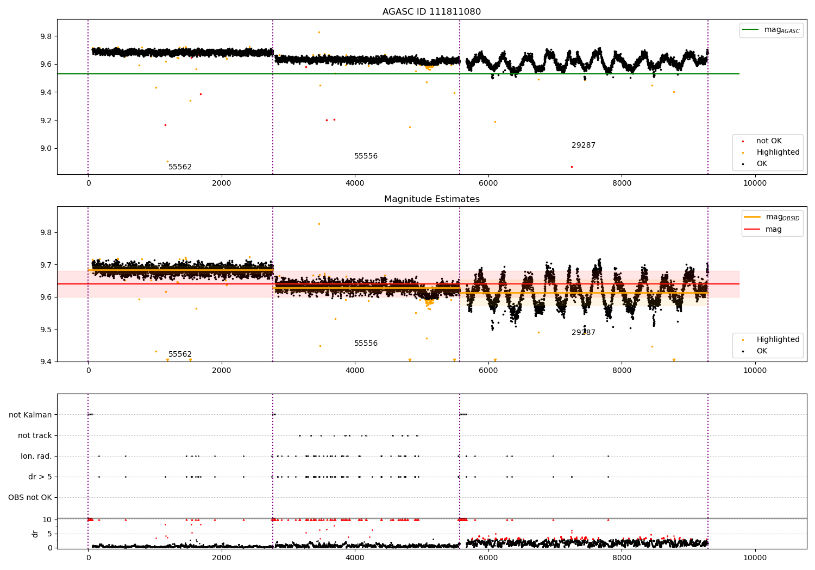Viewport: 815px width, 570px height.
Task: Select the 29287 label in the Magnitude Estimates plot
Action: pyautogui.click(x=584, y=333)
